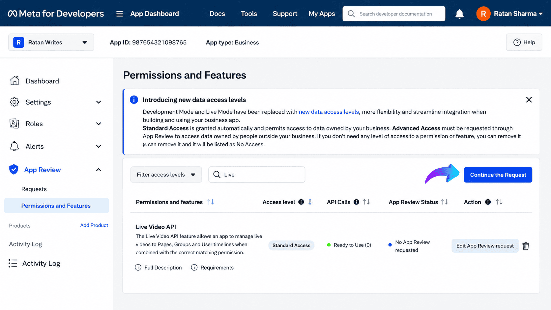This screenshot has width=551, height=310.
Task: Click the Add Product link
Action: point(94,225)
